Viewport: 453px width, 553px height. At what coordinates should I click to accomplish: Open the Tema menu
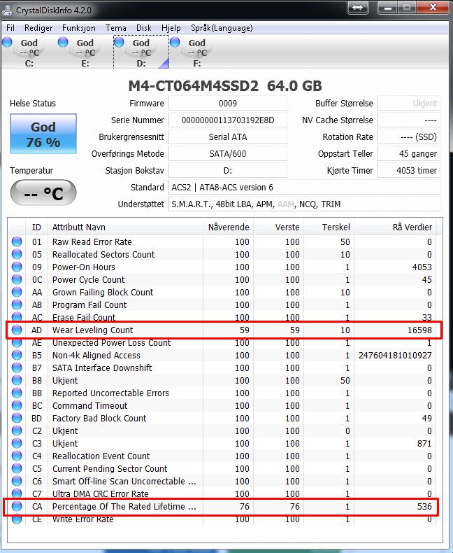116,28
